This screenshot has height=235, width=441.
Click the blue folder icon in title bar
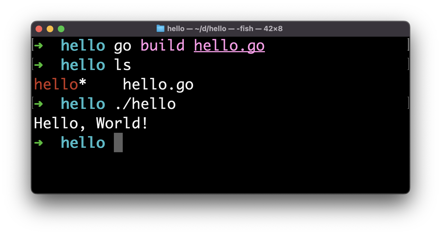160,29
